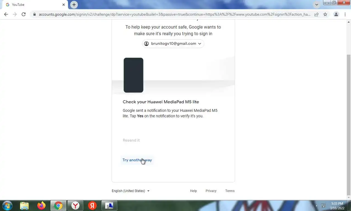Open Yandex Browser taskbar icon
This screenshot has height=211, width=351.
click(x=75, y=206)
